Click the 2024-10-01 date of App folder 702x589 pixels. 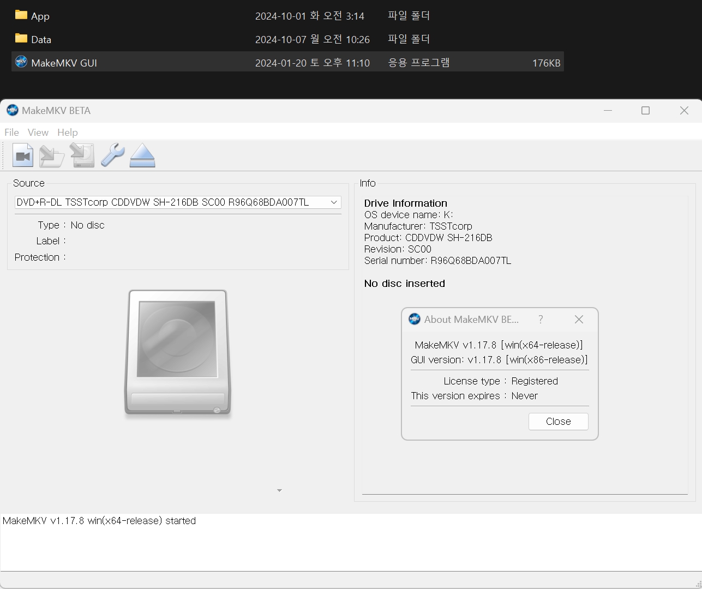310,16
